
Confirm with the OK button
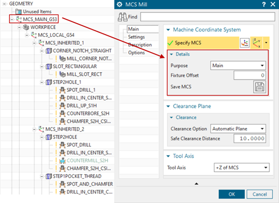tap(232, 194)
